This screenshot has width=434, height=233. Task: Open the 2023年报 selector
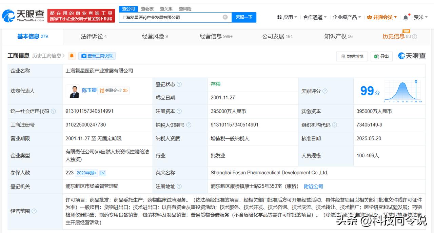86,173
